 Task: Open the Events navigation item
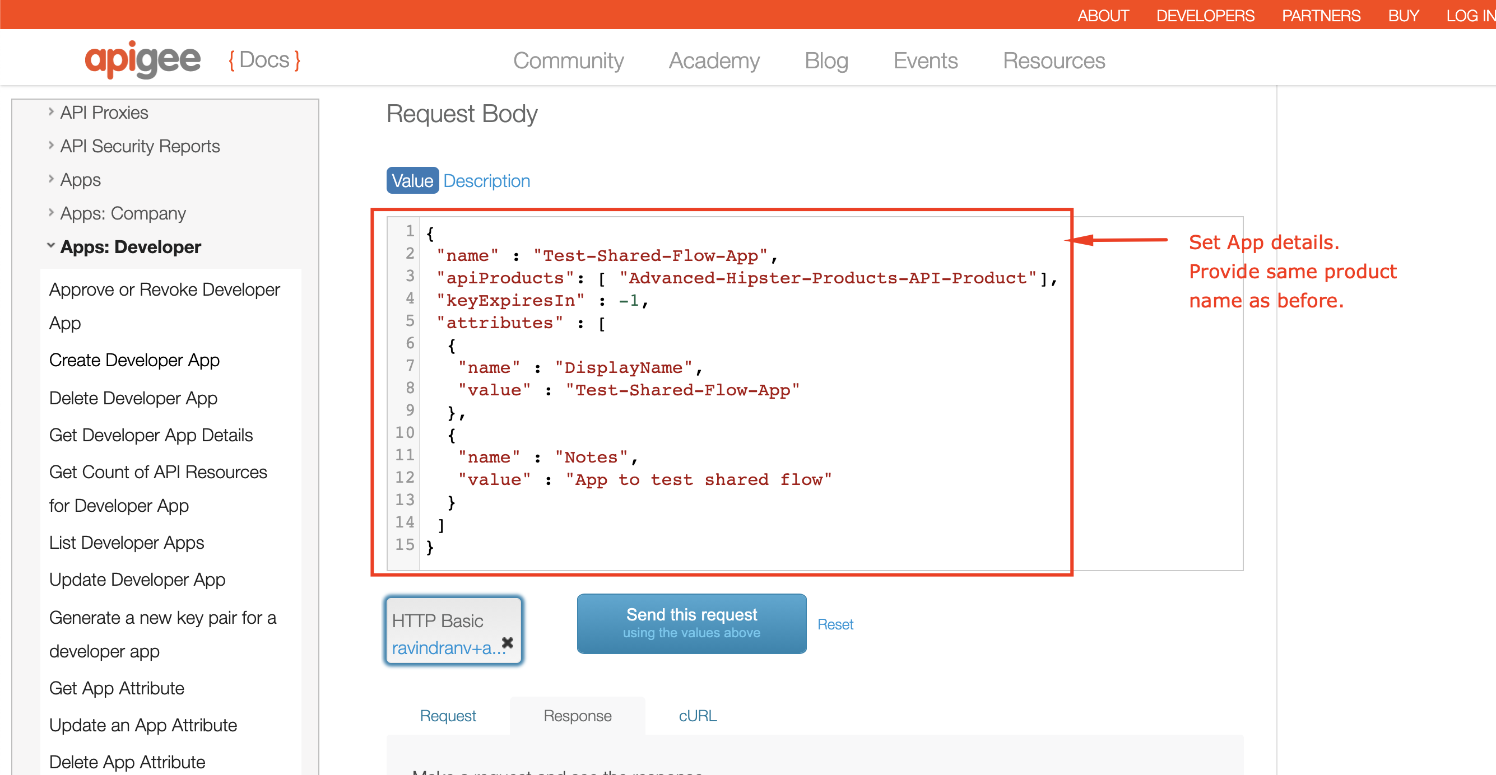(925, 60)
